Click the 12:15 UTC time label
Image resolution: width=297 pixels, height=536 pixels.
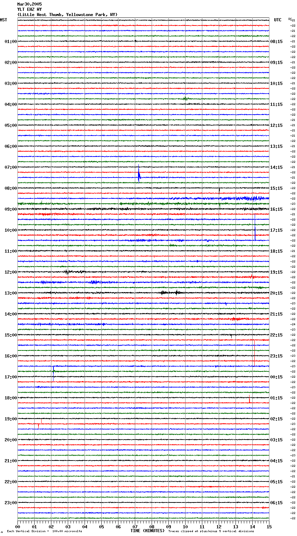(276, 125)
